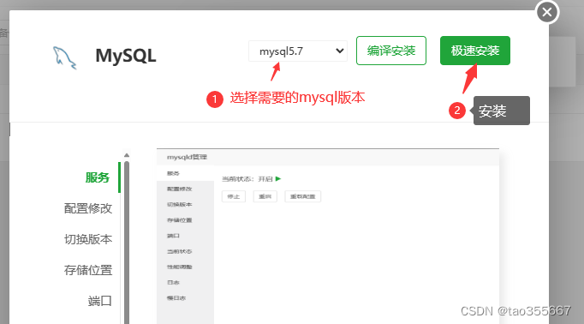Image resolution: width=584 pixels, height=324 pixels.
Task: Click the MySQL title text
Action: [126, 56]
